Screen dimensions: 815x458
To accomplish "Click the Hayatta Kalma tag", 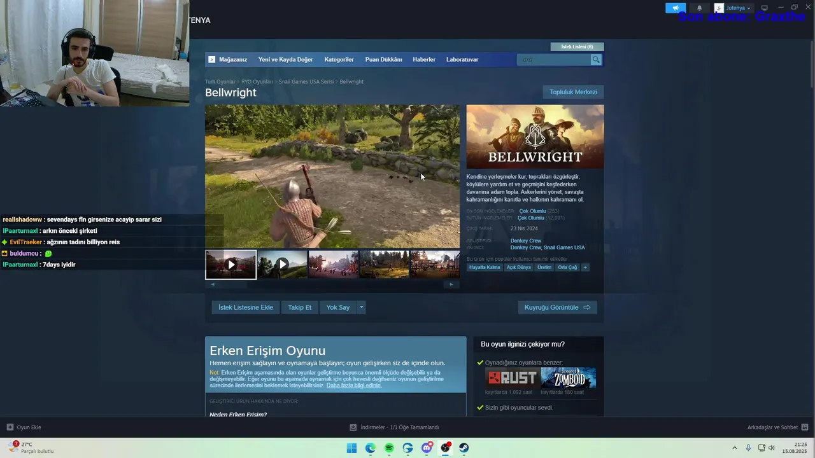I will [485, 268].
